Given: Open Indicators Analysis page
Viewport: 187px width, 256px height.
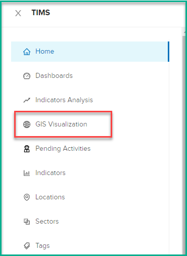Looking at the screenshot, I should click(x=90, y=100).
